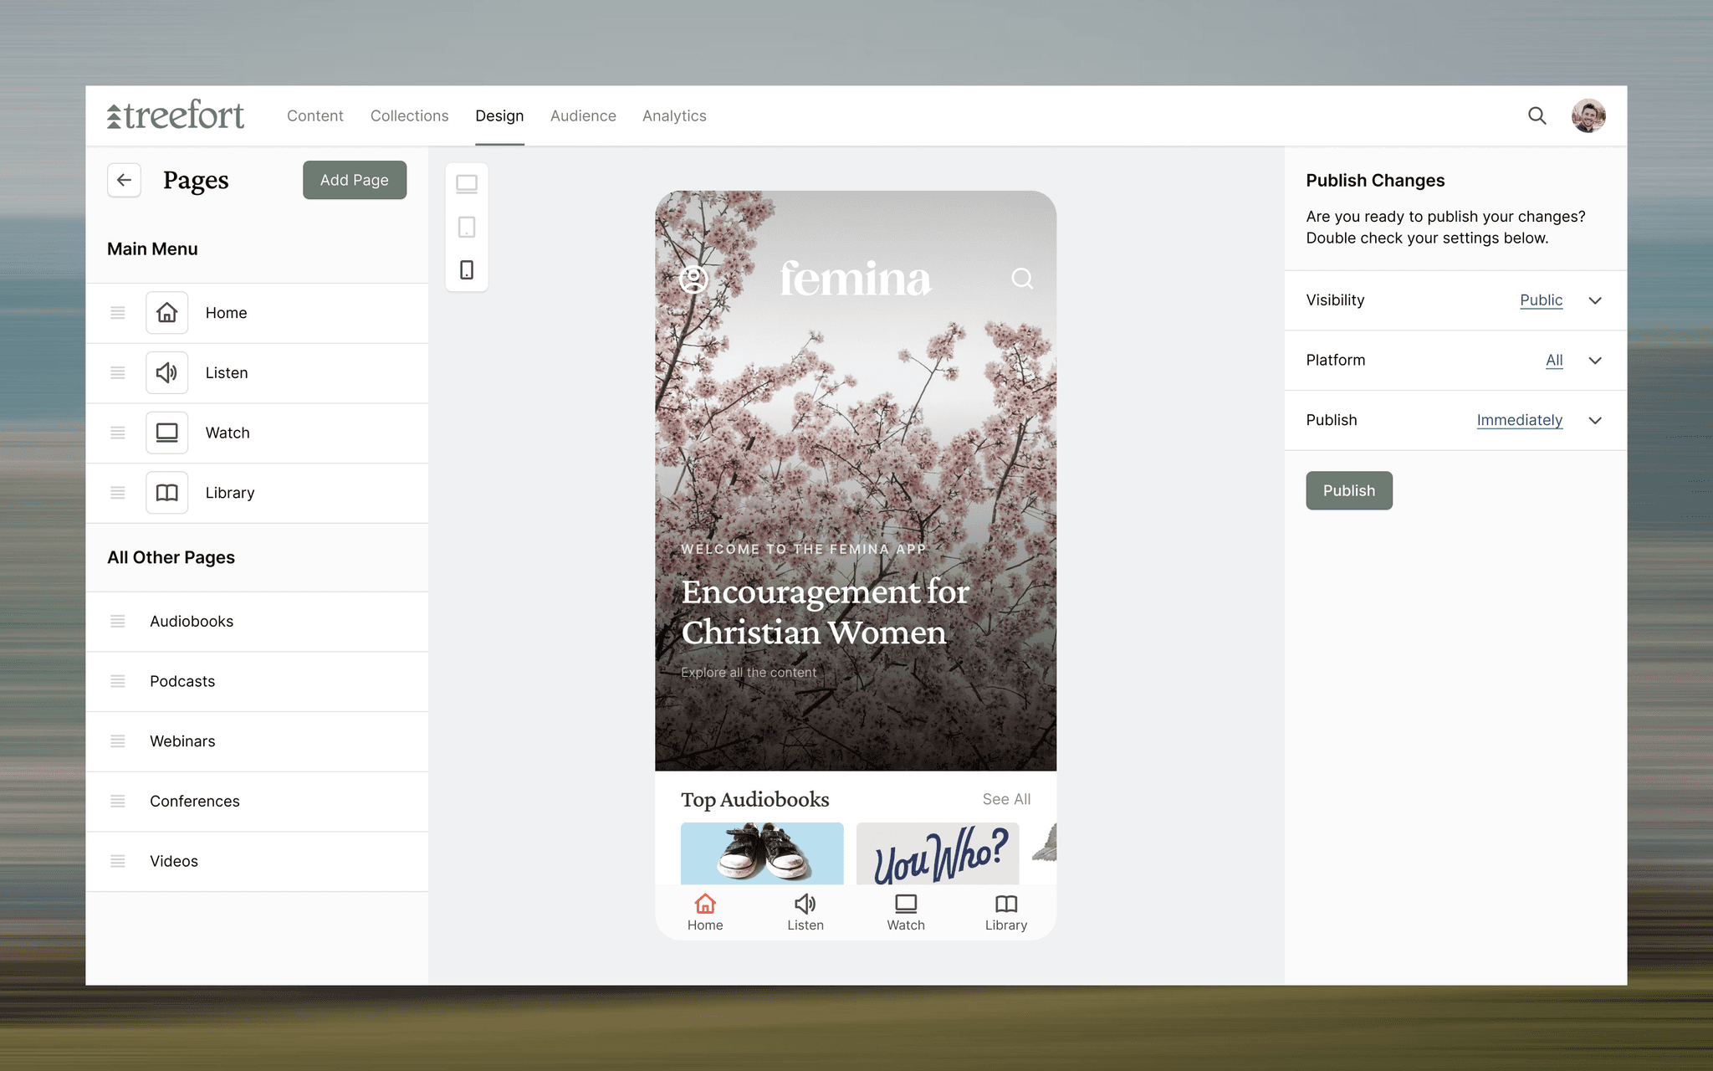Viewport: 1713px width, 1071px height.
Task: Grab the drag handle for Videos row
Action: click(118, 861)
